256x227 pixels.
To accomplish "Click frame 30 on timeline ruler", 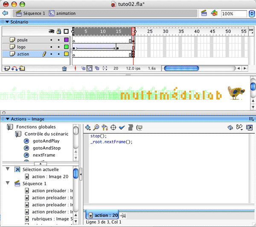I will [x=166, y=31].
